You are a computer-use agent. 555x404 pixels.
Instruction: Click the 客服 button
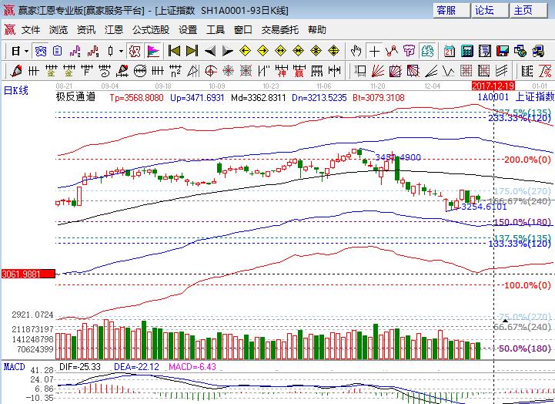point(446,10)
